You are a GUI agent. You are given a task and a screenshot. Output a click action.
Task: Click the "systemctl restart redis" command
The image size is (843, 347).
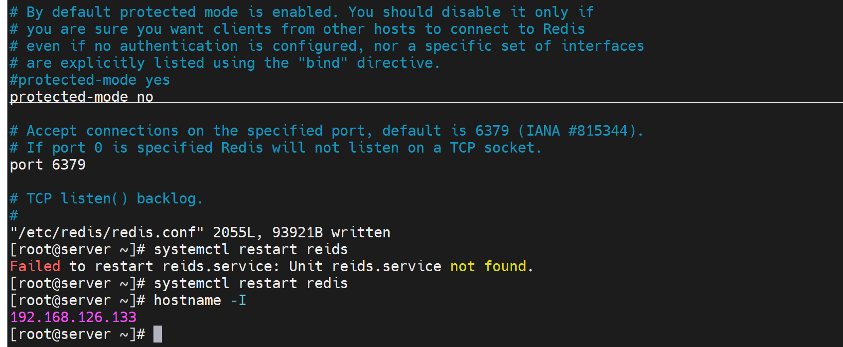251,283
